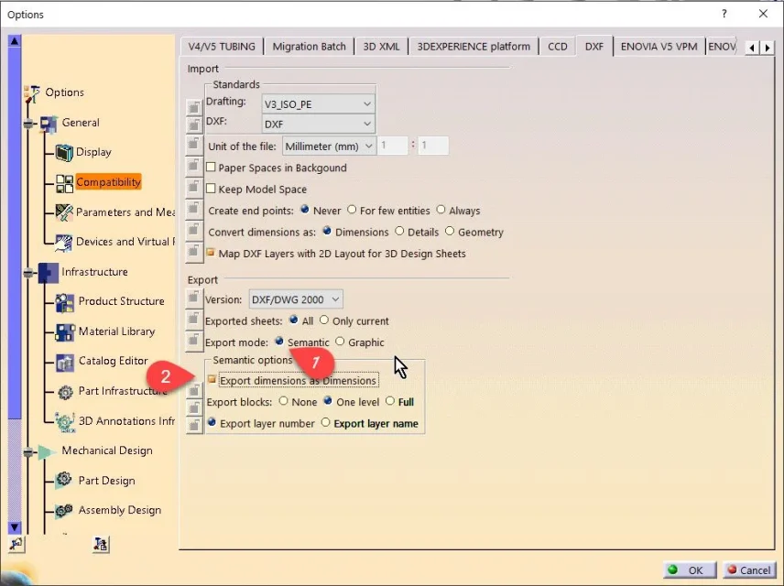Switch to the 3D XML tab
Image resolution: width=784 pixels, height=586 pixels.
click(x=381, y=47)
